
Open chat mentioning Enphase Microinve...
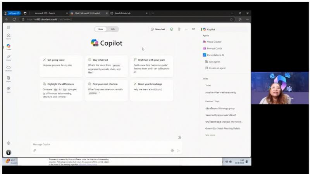pos(224,122)
